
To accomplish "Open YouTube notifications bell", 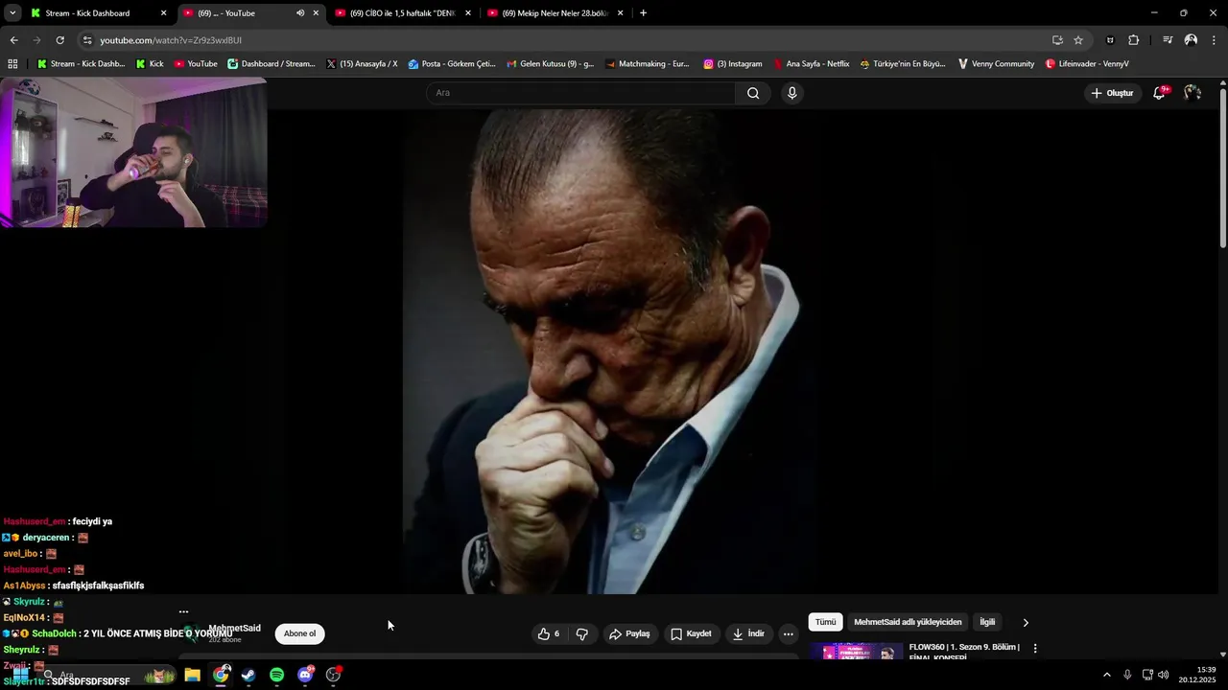I will (1160, 93).
